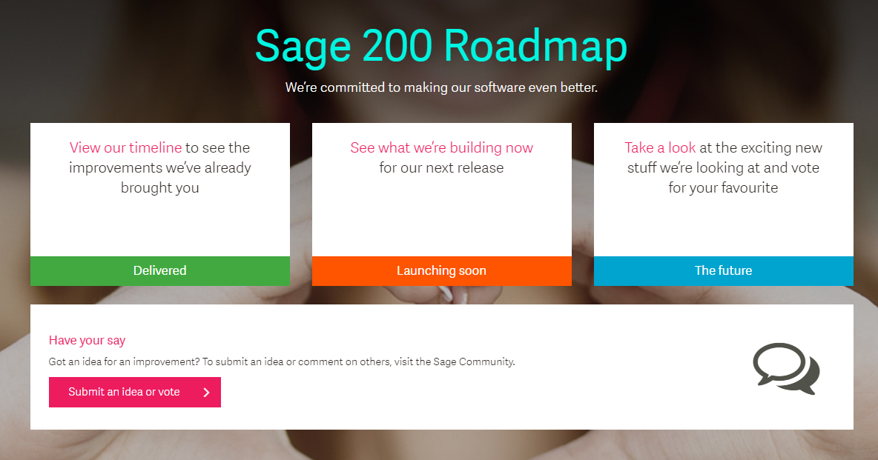
Task: Open the green Delivered bar
Action: (160, 271)
